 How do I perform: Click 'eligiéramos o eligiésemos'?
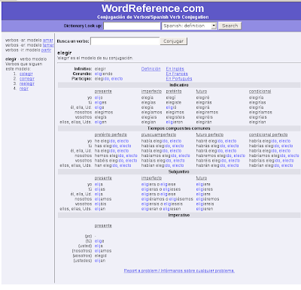pyautogui.click(x=167, y=199)
